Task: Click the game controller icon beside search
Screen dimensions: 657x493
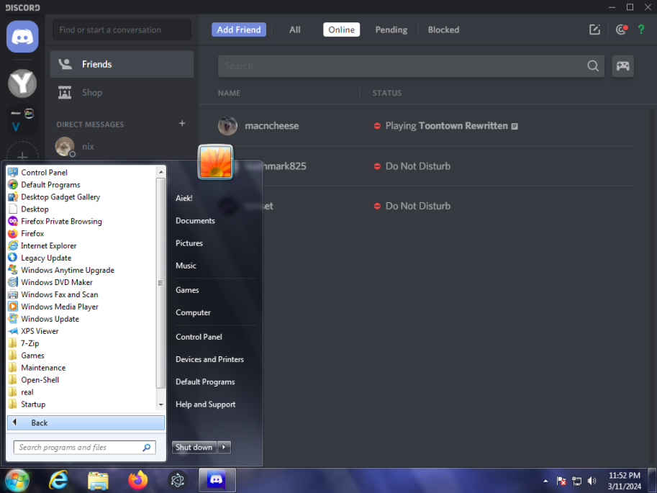Action: click(622, 65)
